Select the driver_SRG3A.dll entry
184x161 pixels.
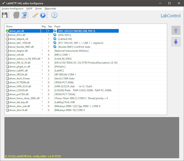point(18,74)
